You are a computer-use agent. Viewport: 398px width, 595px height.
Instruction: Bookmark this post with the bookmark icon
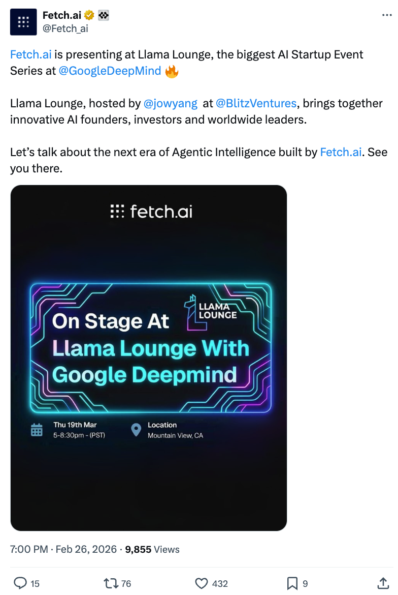pyautogui.click(x=292, y=583)
